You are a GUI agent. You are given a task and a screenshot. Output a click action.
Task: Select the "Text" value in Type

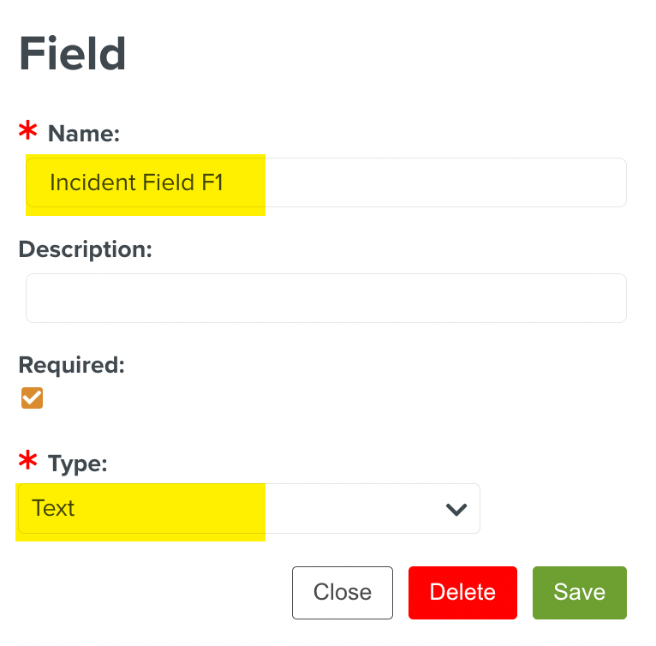coord(53,509)
